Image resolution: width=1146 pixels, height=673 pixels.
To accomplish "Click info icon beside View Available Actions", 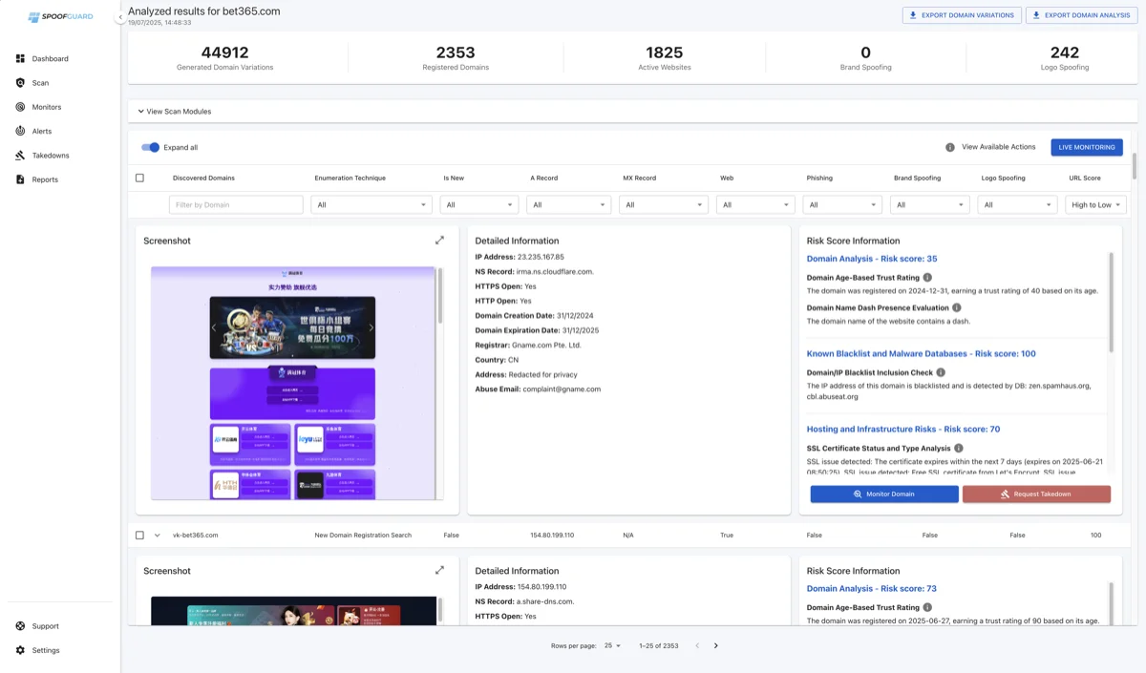I will (x=949, y=147).
